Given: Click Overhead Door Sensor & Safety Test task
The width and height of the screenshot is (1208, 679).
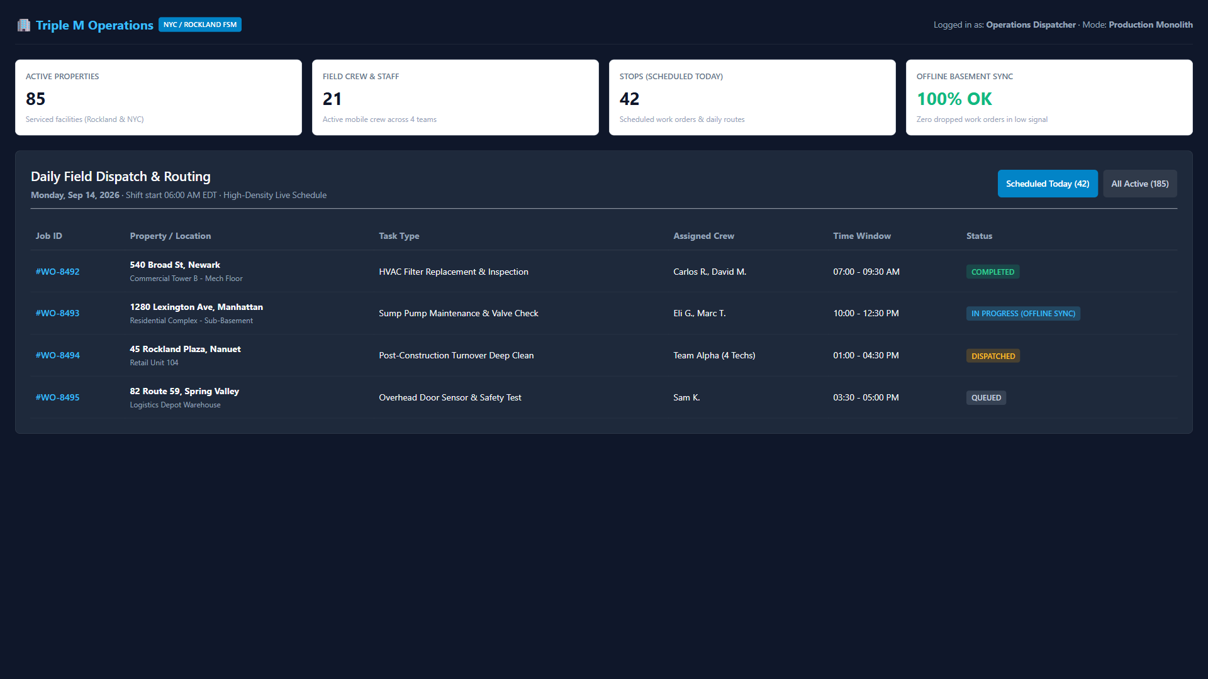Looking at the screenshot, I should pos(450,397).
